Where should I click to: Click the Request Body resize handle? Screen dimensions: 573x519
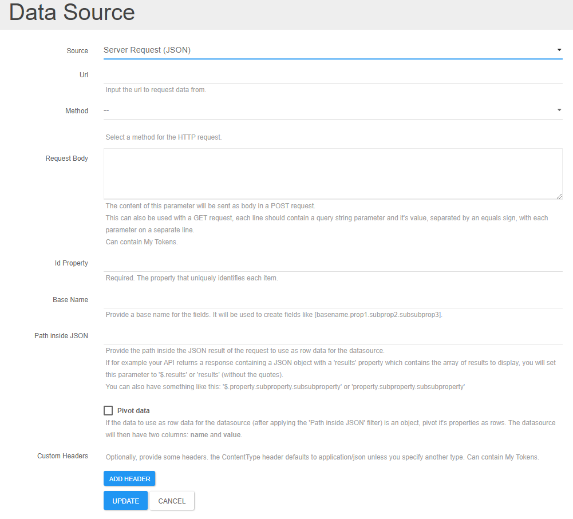click(x=559, y=196)
